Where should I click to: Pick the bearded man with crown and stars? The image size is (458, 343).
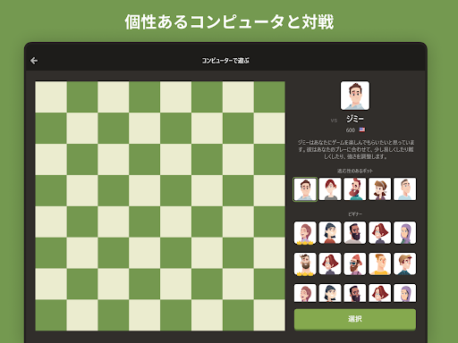point(305,264)
